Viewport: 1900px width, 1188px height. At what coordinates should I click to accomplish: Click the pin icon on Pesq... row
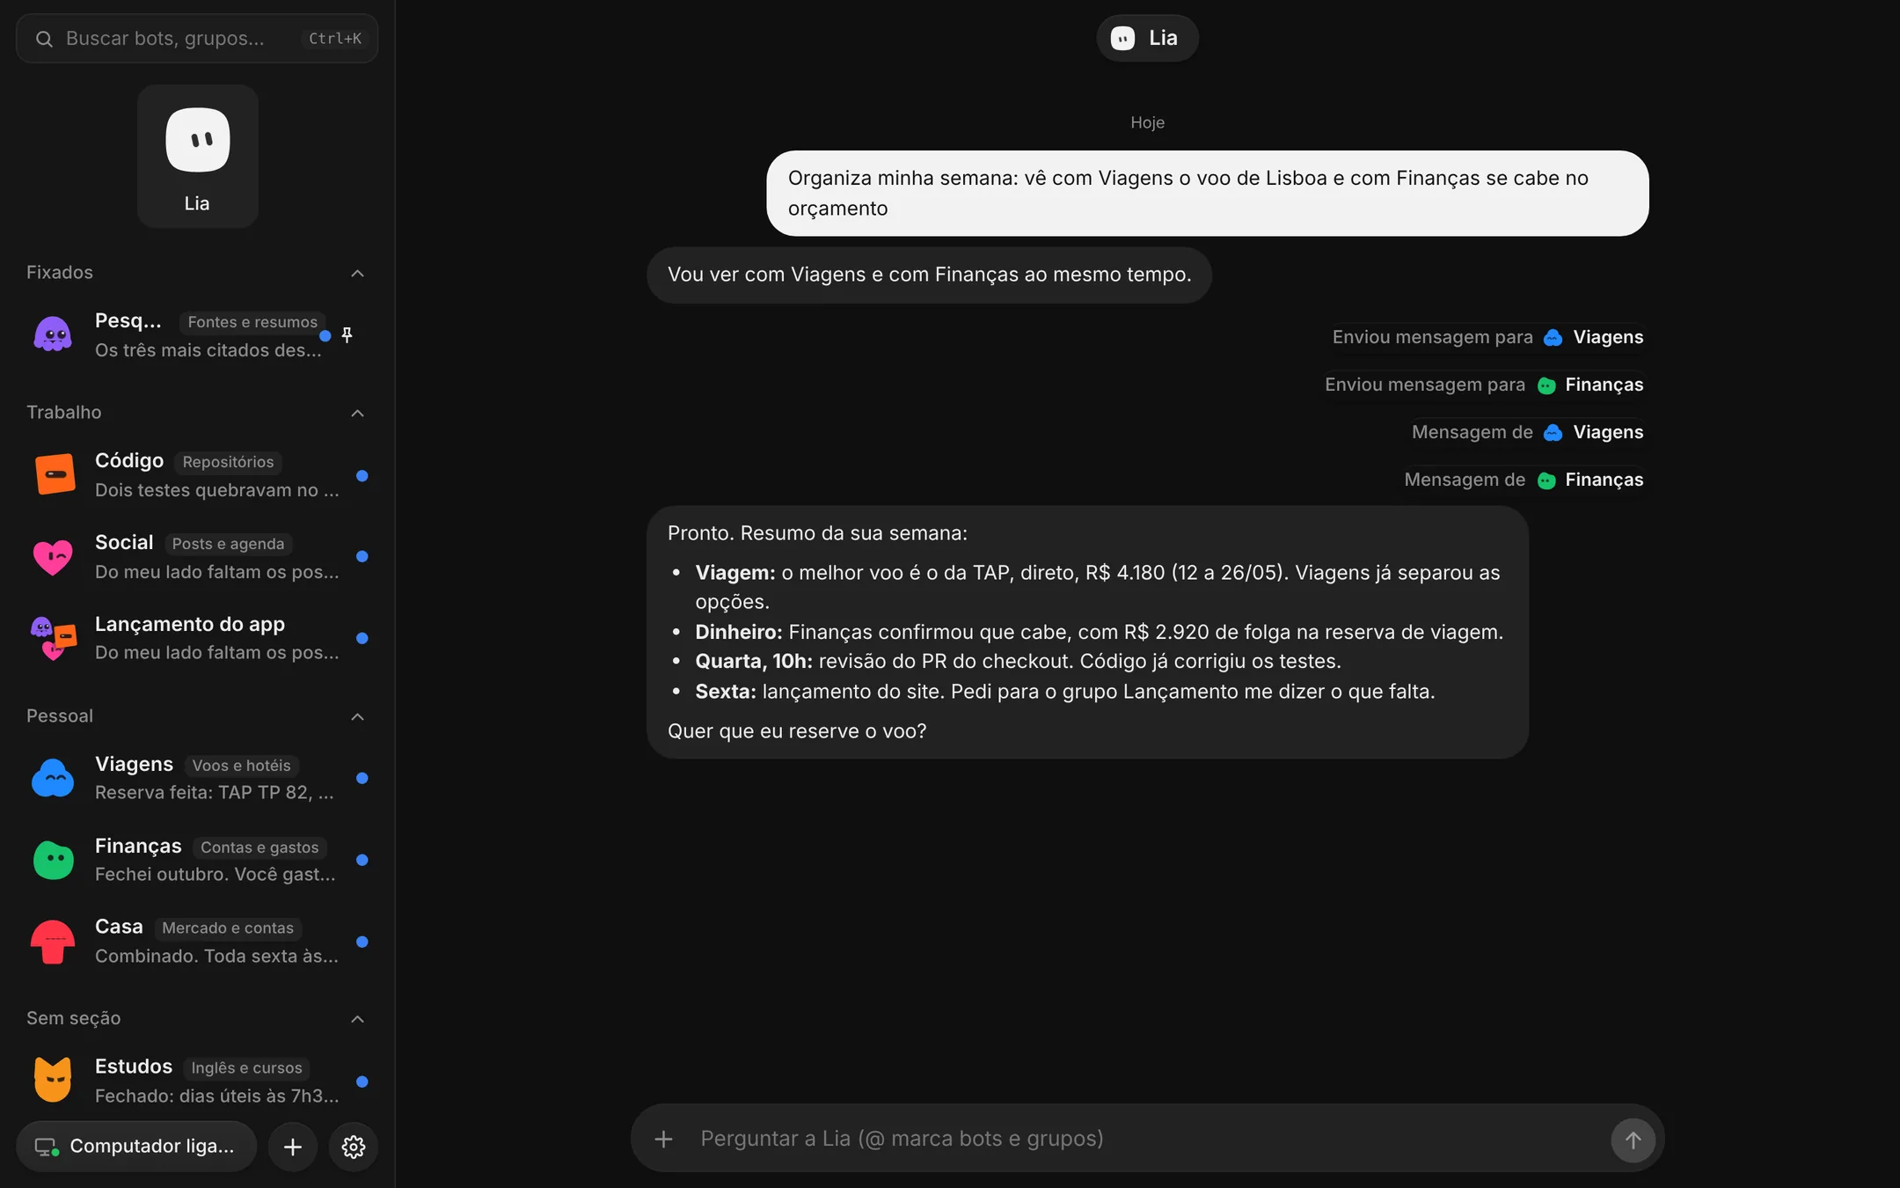[x=347, y=335]
